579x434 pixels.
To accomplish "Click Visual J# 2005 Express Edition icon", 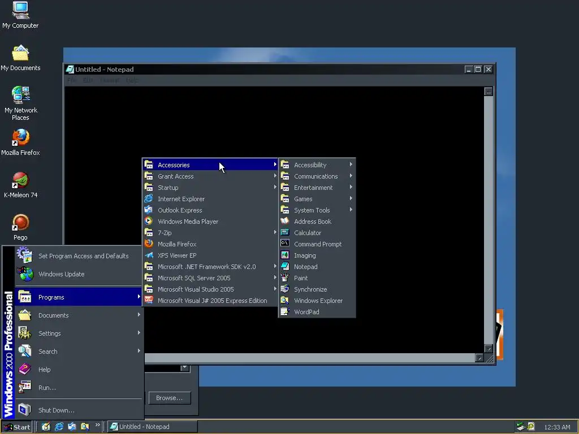I will pyautogui.click(x=149, y=300).
